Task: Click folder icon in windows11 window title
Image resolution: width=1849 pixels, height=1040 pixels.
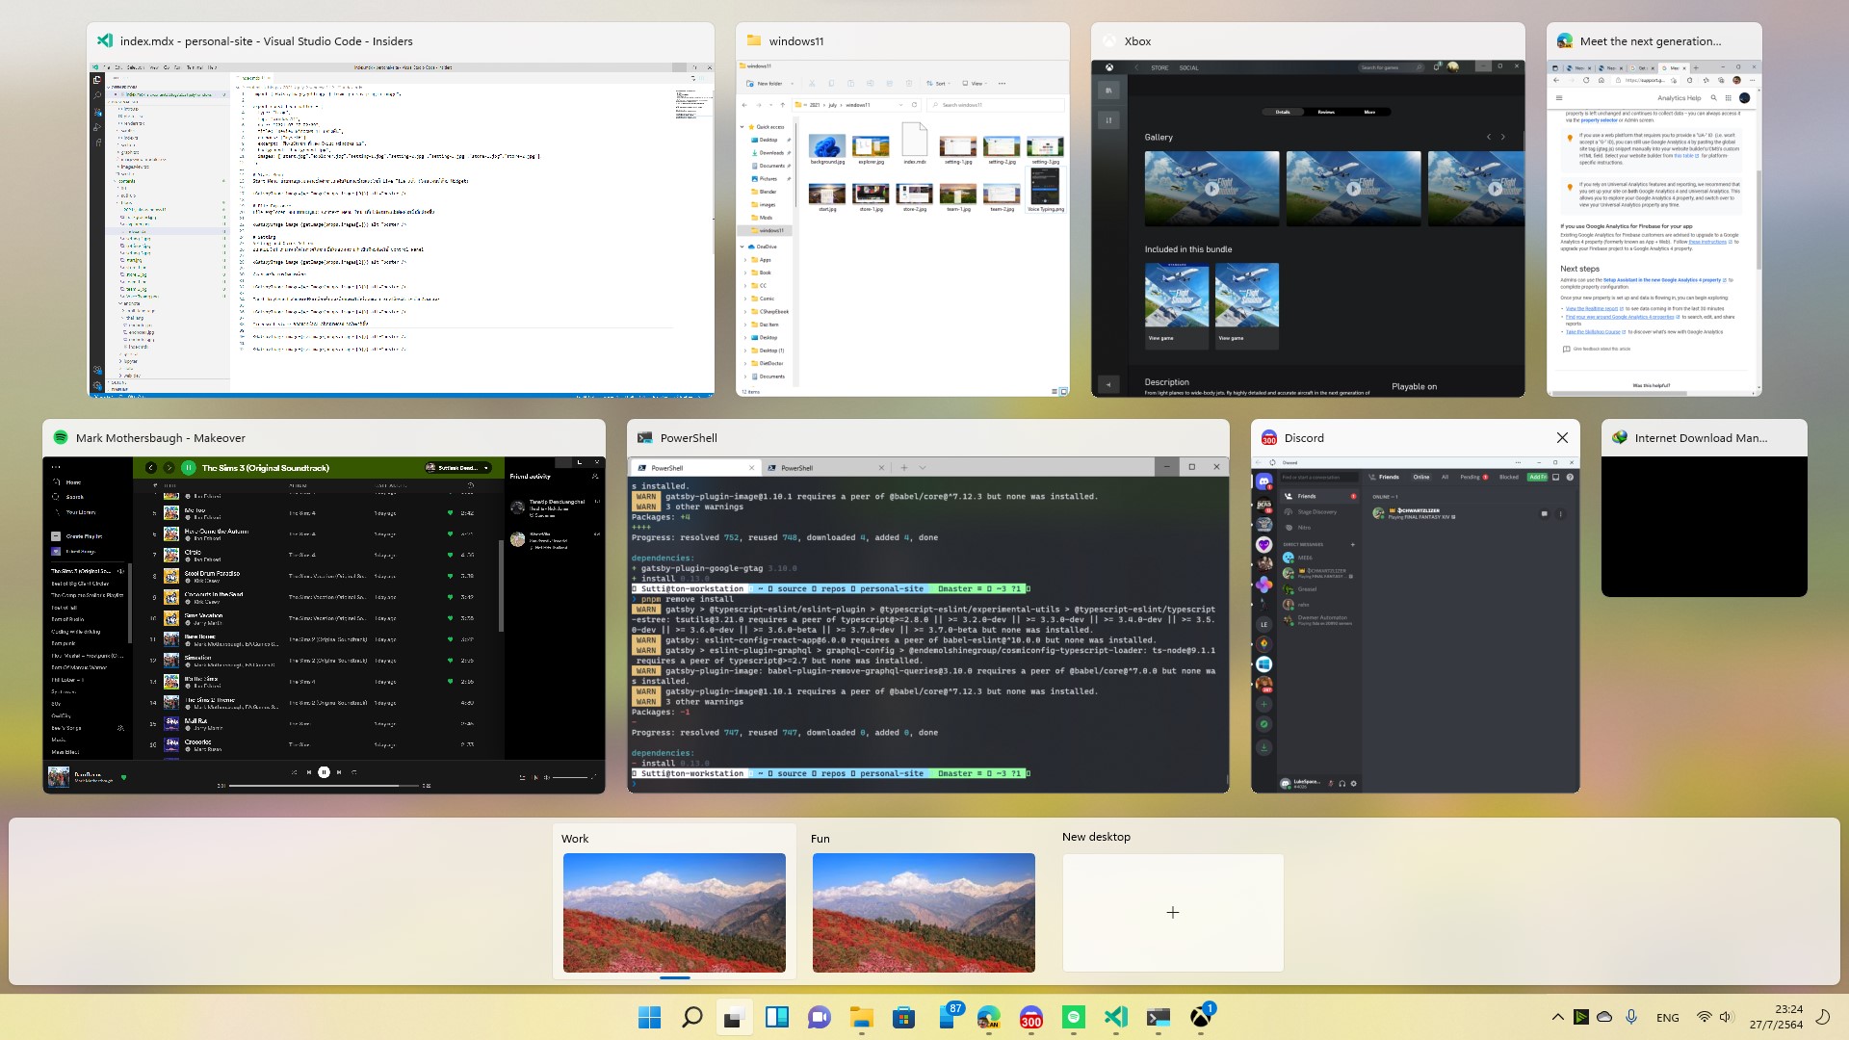Action: (753, 41)
